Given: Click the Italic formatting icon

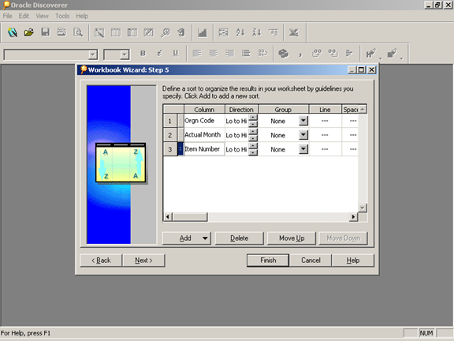Looking at the screenshot, I should (159, 54).
